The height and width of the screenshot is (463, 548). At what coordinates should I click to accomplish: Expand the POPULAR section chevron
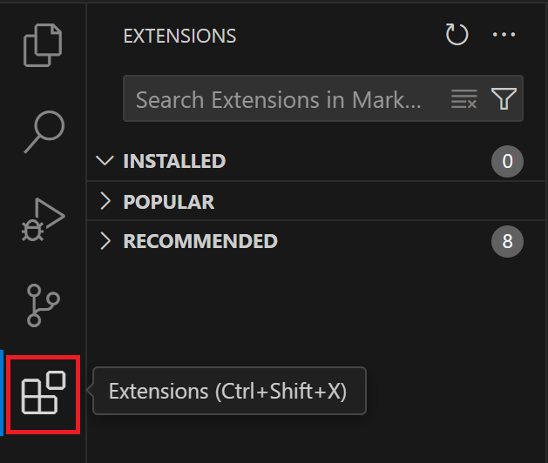(x=105, y=202)
